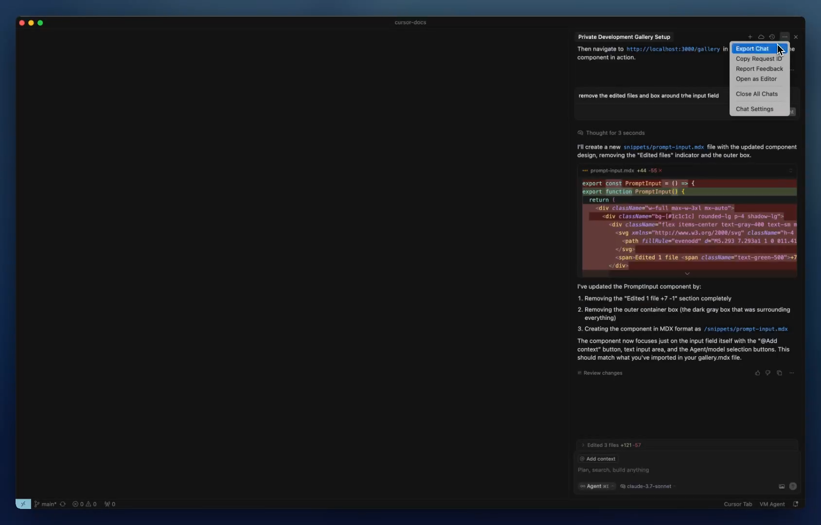Click the cloud background agent icon

coord(761,37)
